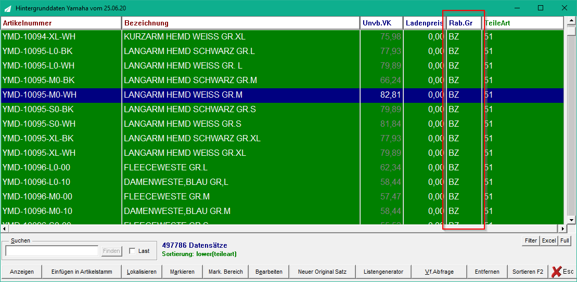Screen dimensions: 577x282
Task: Click the Full button
Action: point(565,241)
